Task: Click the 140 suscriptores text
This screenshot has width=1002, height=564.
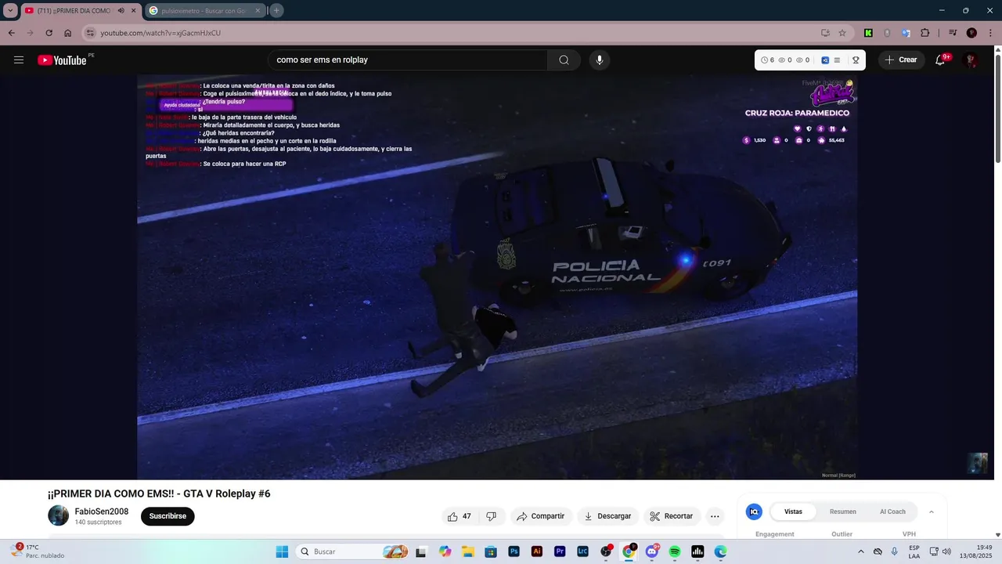Action: [98, 522]
